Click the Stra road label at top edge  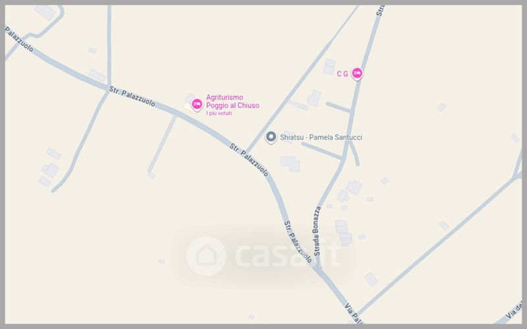[x=381, y=11]
